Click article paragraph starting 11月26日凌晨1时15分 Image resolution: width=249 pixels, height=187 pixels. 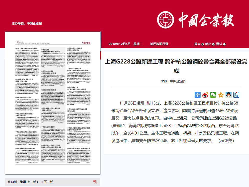pos(175,122)
